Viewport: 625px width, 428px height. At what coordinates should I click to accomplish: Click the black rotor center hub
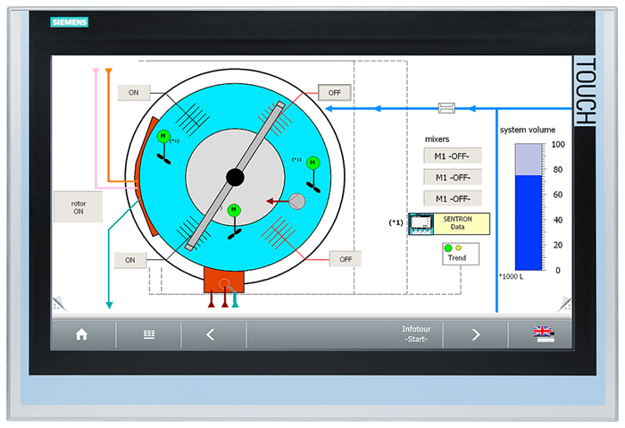click(x=235, y=177)
